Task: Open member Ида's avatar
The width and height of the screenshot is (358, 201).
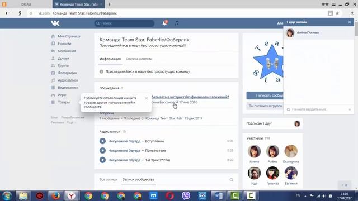Action: [254, 173]
